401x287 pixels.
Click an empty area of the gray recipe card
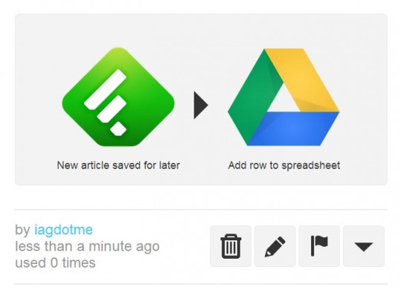(x=200, y=33)
